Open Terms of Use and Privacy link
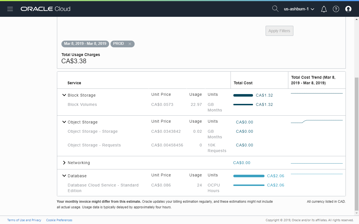 (x=24, y=220)
